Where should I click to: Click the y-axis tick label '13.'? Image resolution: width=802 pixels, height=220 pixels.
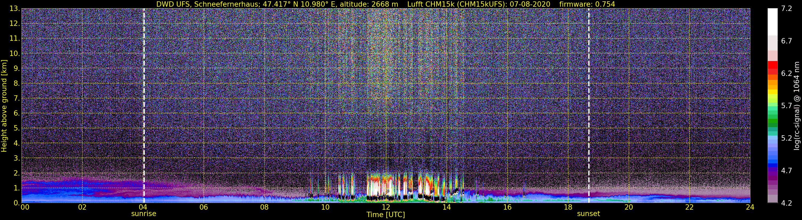[15, 9]
